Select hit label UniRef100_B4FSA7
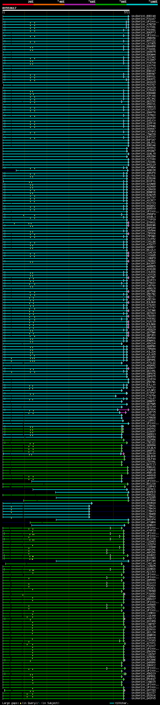The width and height of the screenshot is (160, 705). tap(143, 140)
